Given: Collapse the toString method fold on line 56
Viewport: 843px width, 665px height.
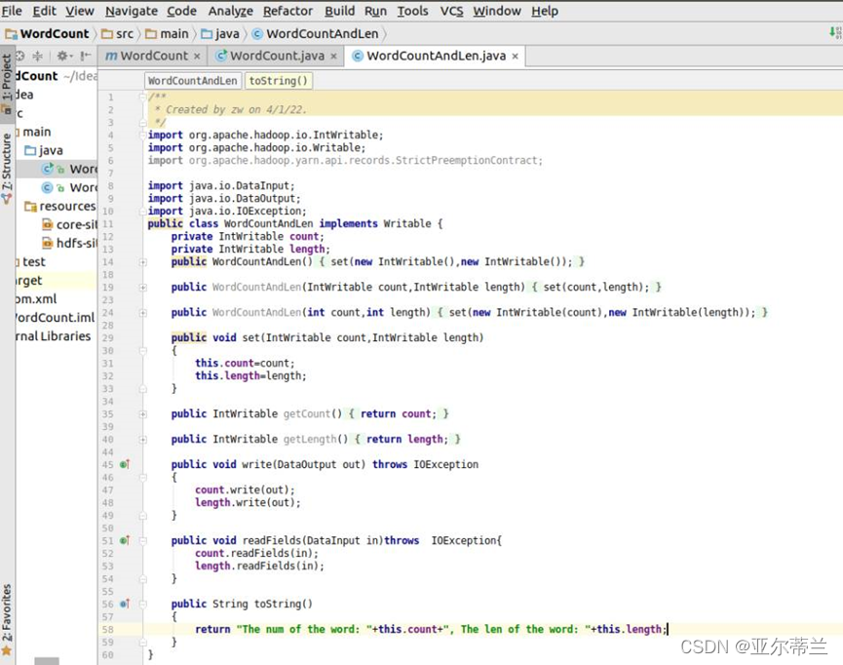Looking at the screenshot, I should pos(143,605).
